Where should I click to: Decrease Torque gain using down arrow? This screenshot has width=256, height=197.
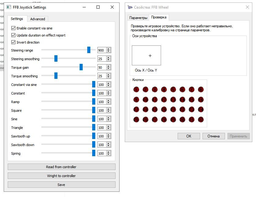pos(108,69)
